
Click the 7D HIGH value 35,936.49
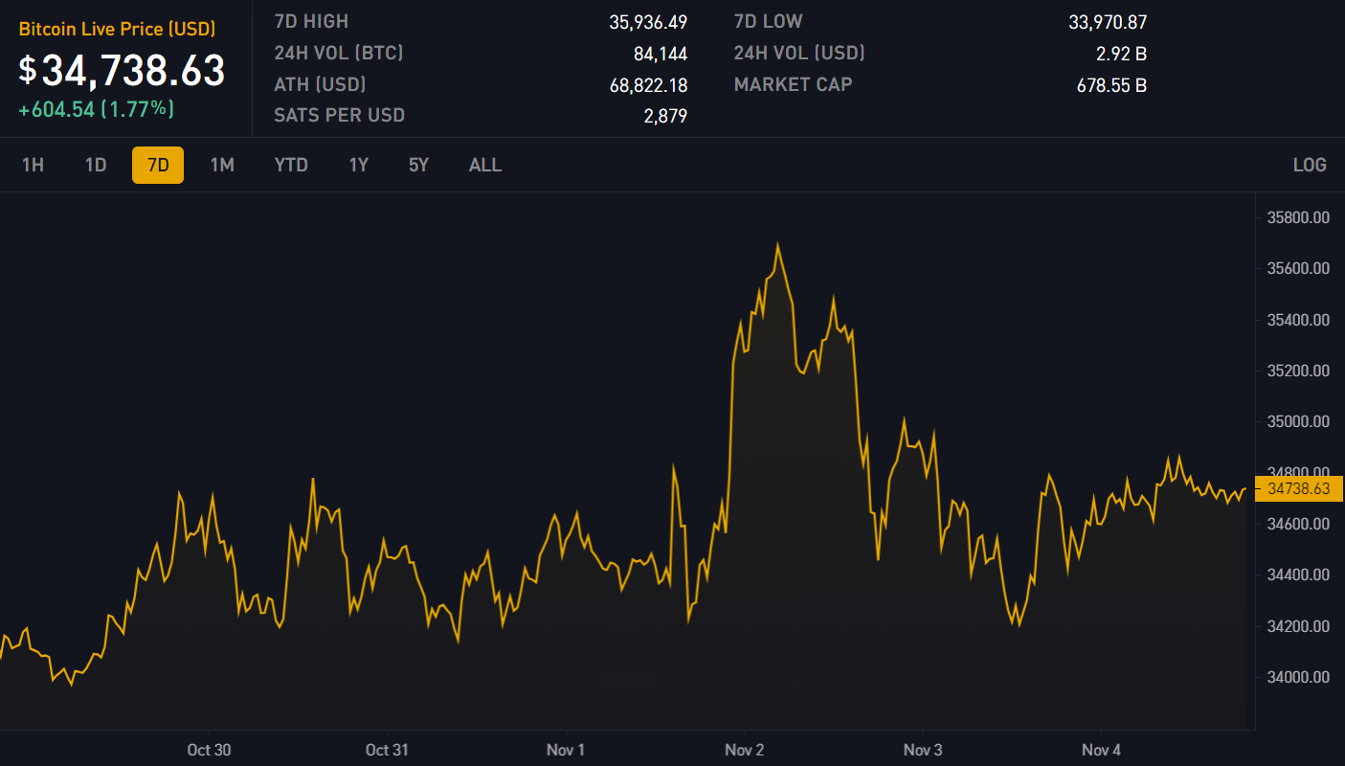coord(648,22)
